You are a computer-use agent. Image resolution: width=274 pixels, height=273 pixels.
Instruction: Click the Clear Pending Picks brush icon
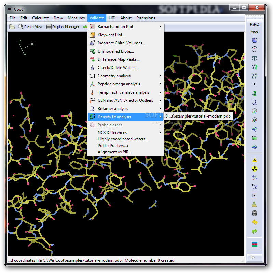255,204
